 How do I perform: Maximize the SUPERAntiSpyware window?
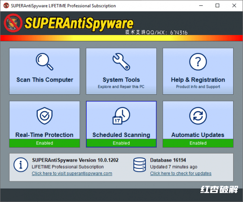point(217,5)
